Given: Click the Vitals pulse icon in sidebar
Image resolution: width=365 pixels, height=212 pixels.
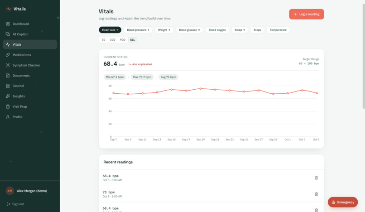Looking at the screenshot, I should point(8,44).
